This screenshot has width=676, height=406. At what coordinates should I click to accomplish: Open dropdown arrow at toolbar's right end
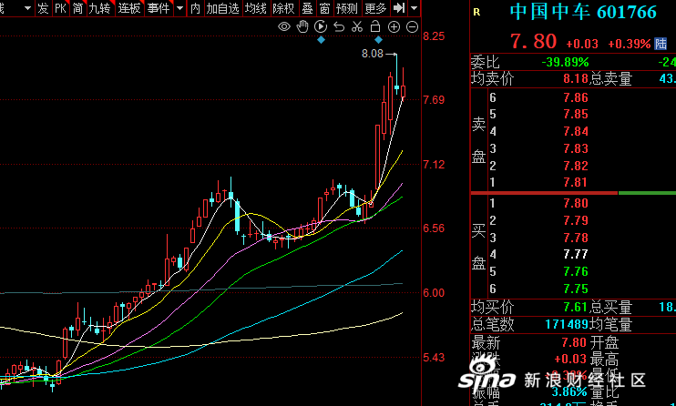tap(414, 8)
